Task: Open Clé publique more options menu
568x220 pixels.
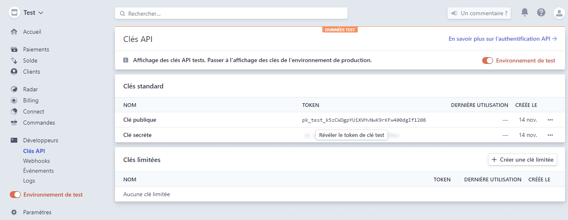Action: (550, 120)
